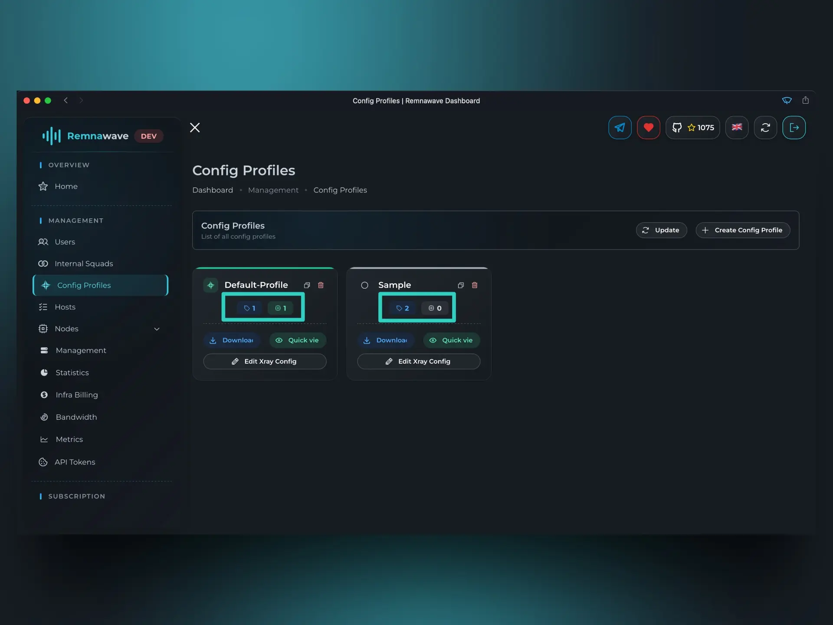Click Create Config Profile button

pyautogui.click(x=742, y=230)
